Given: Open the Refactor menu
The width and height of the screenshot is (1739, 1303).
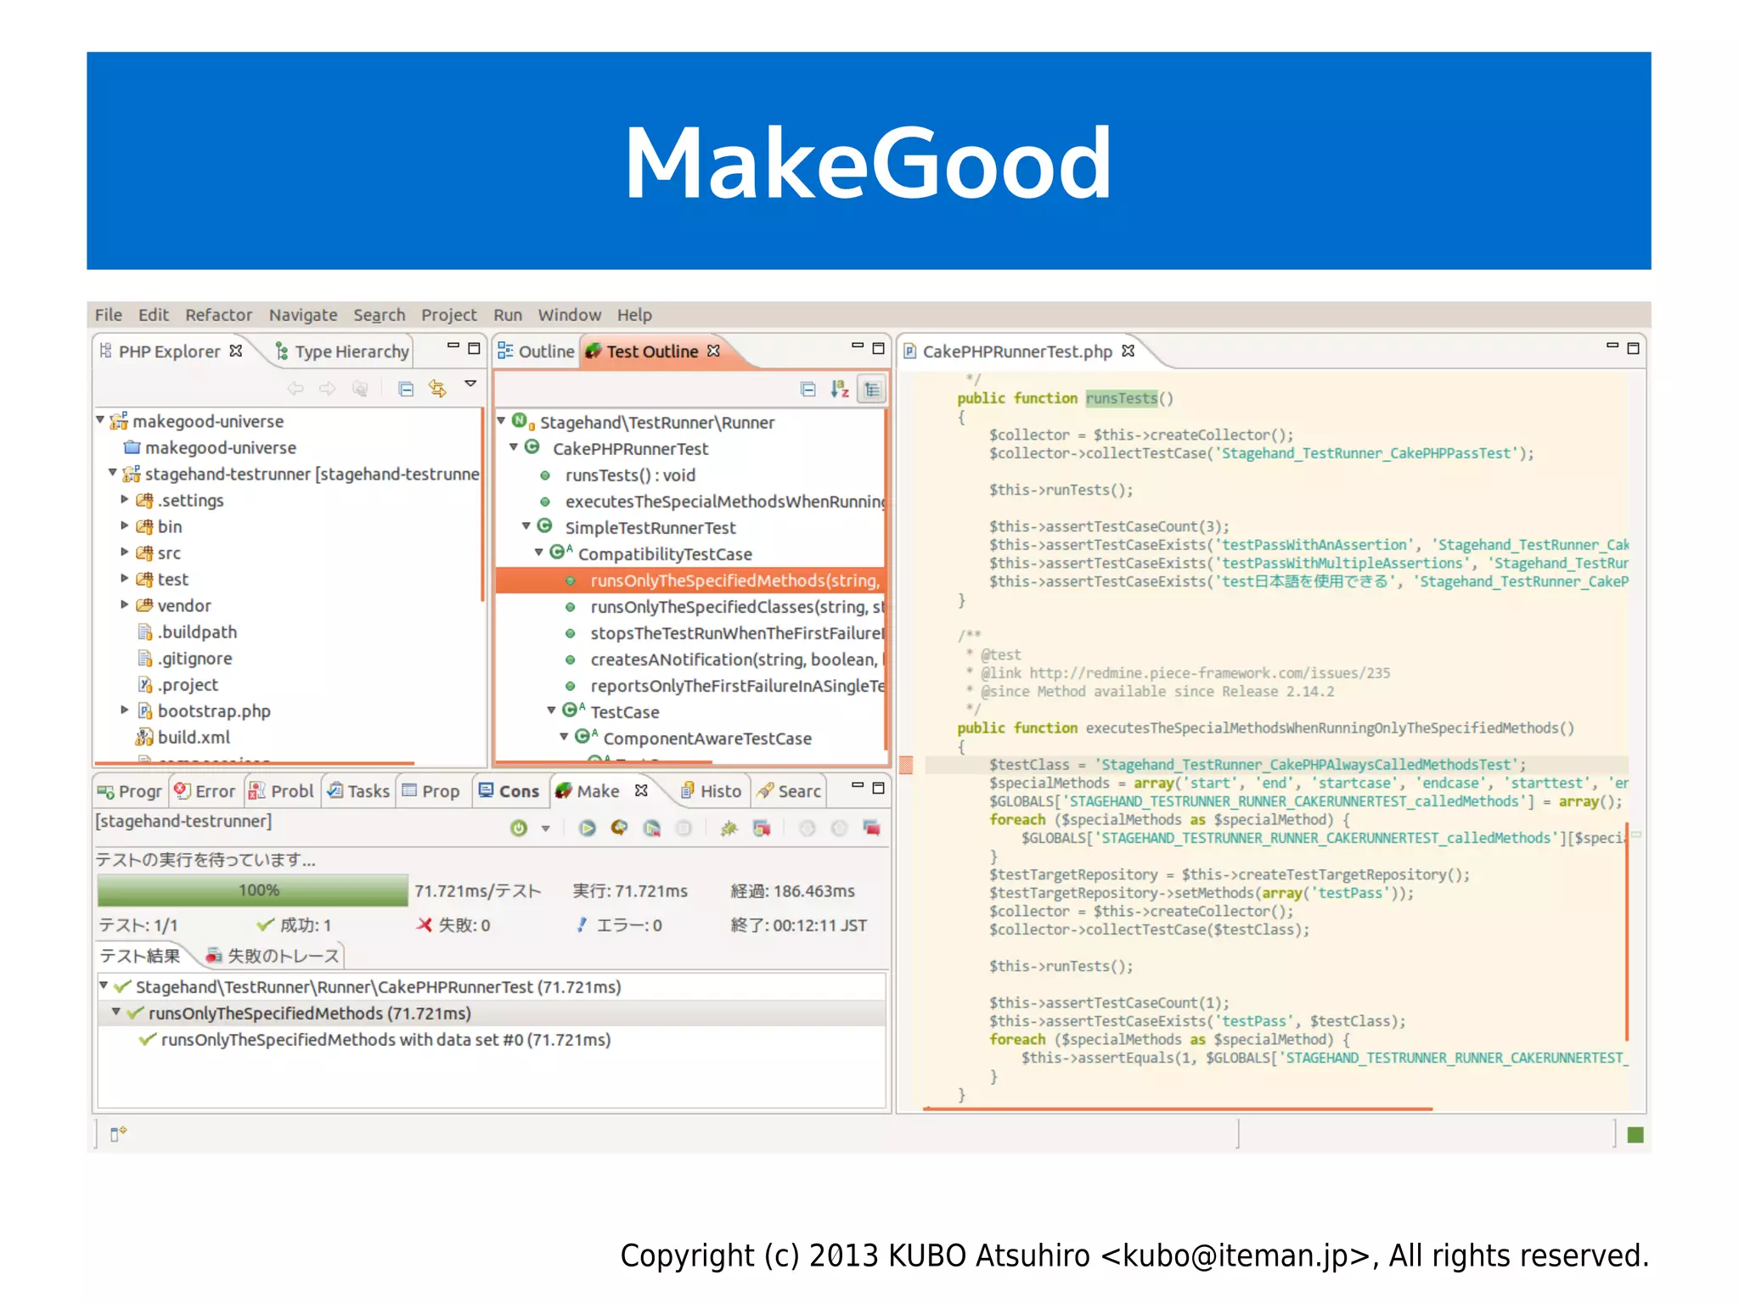Looking at the screenshot, I should pos(218,315).
